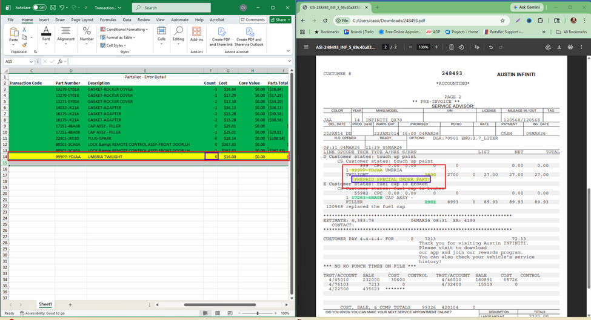Open the Comments pane in Excel
591x320 pixels.
click(x=253, y=19)
